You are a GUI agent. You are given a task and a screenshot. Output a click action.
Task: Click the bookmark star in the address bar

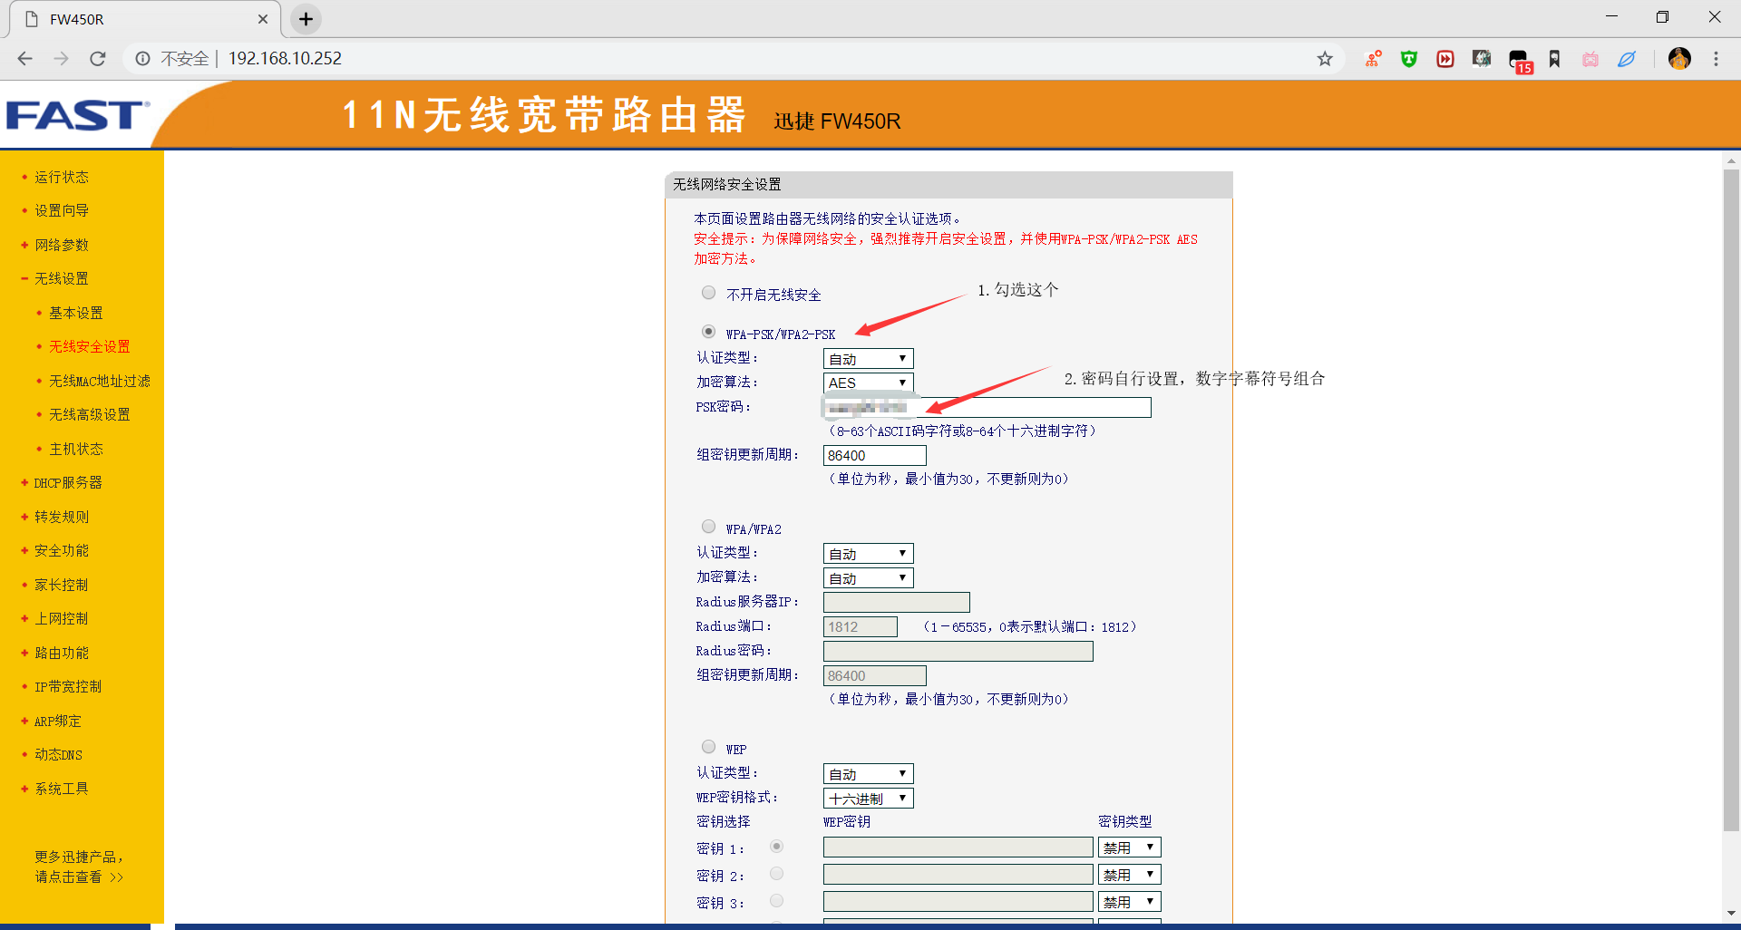(x=1325, y=58)
